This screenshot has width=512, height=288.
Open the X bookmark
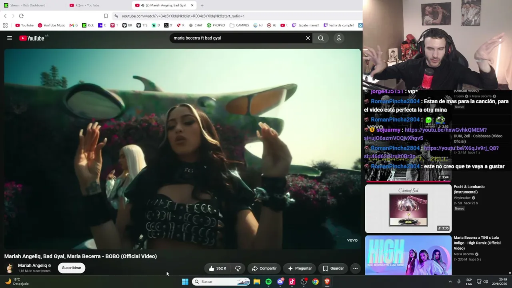[x=168, y=25]
